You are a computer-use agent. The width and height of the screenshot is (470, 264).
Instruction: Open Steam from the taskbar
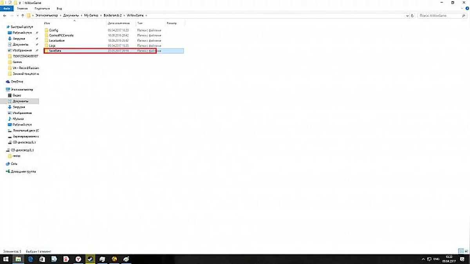click(x=90, y=259)
